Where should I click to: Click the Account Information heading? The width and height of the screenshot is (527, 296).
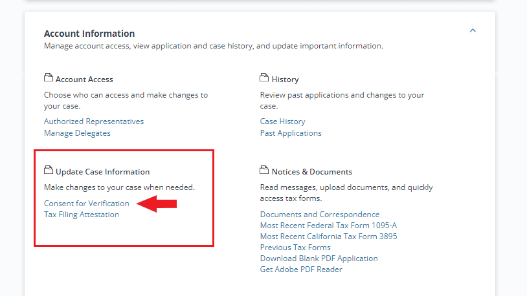click(89, 34)
